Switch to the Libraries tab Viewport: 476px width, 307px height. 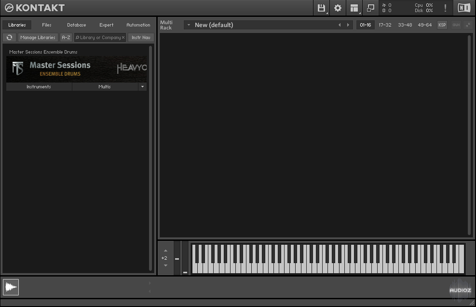tap(17, 25)
